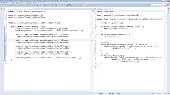This screenshot has height=95, width=170.
Task: Select the HandlingUncaughtExceptionsDifferentlyPerThread.java tab
Action: click(19, 9)
